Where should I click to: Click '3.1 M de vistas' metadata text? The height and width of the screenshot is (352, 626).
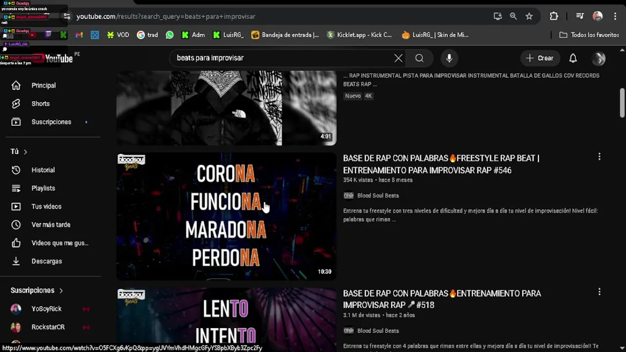point(362,315)
